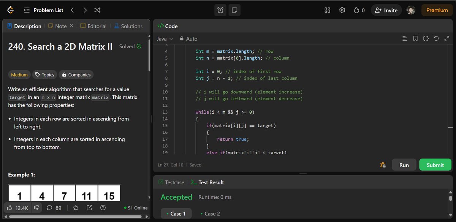Viewport: 456px width, 222px height.
Task: Open settings gear icon
Action: click(342, 10)
